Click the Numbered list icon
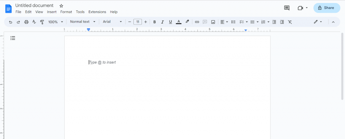The height and width of the screenshot is (139, 345). click(x=263, y=22)
